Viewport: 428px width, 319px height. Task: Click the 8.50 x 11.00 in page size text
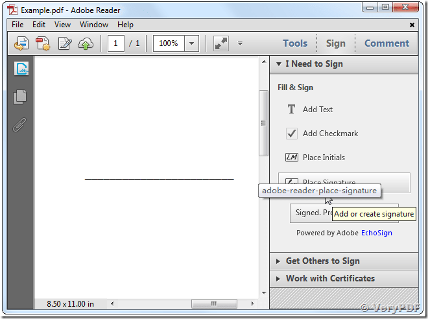(x=70, y=303)
